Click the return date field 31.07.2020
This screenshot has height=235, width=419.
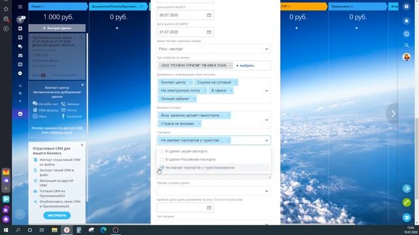185,32
